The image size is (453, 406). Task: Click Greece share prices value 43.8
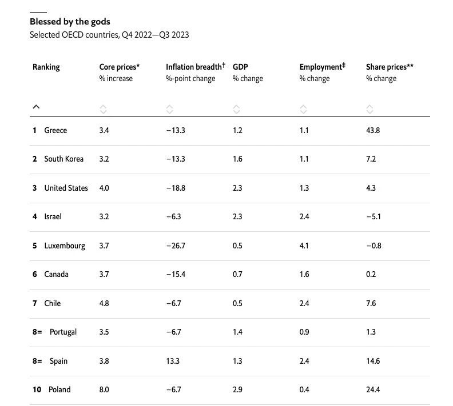pyautogui.click(x=373, y=130)
